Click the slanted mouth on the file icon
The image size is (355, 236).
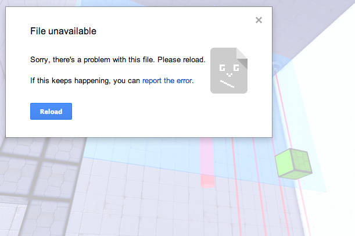(227, 84)
